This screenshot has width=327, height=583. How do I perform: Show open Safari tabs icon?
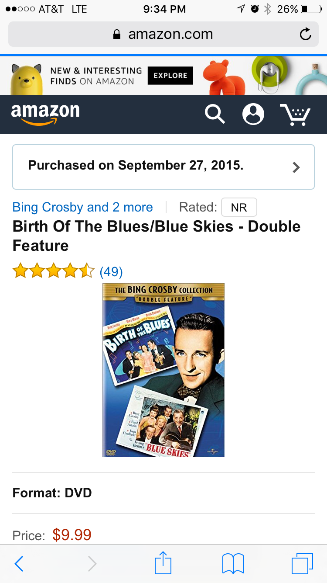coord(302,563)
